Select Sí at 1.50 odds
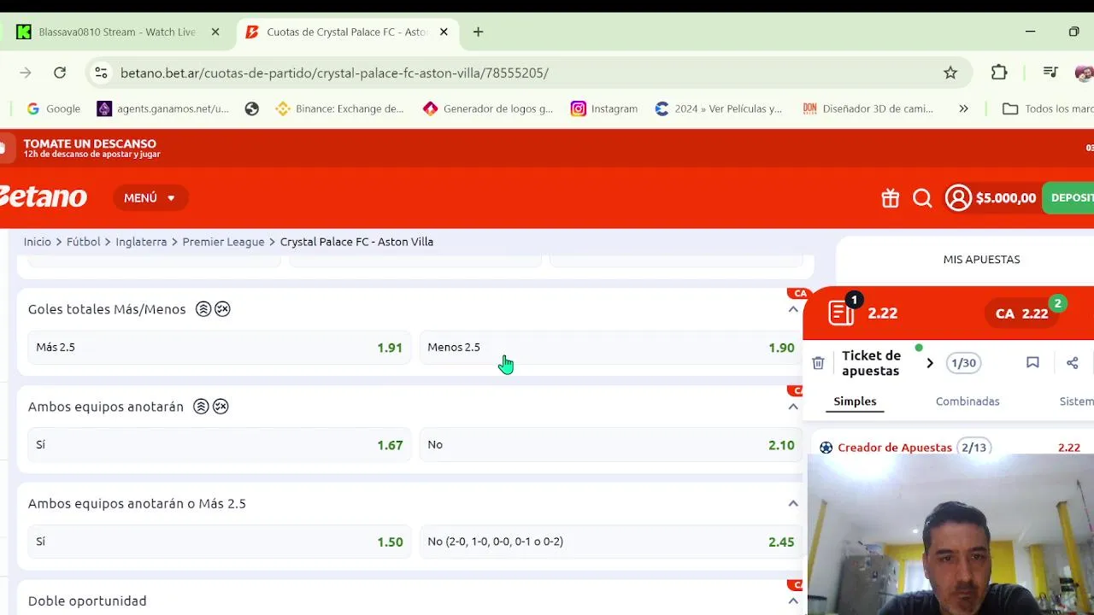The height and width of the screenshot is (615, 1094). pyautogui.click(x=219, y=542)
